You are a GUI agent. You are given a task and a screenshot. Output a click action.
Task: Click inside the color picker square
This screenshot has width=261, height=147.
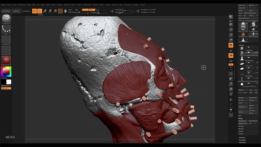click(x=6, y=72)
